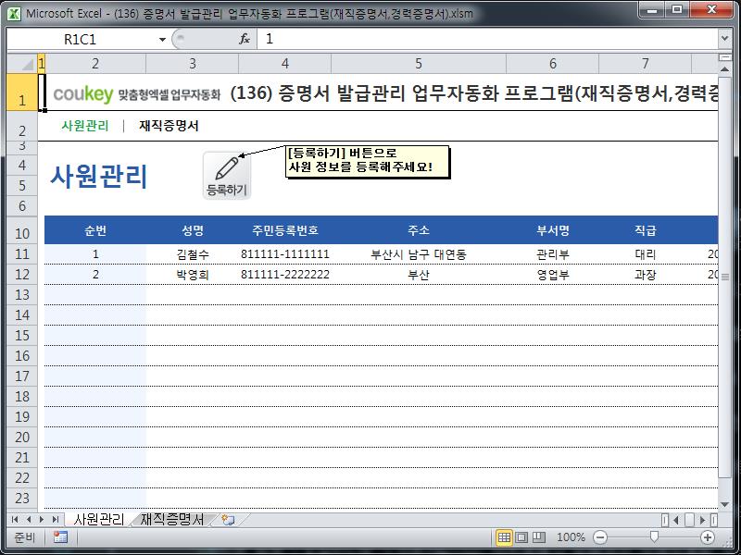Click the Select All corner button
Viewport: 741px width, 555px height.
pos(22,63)
